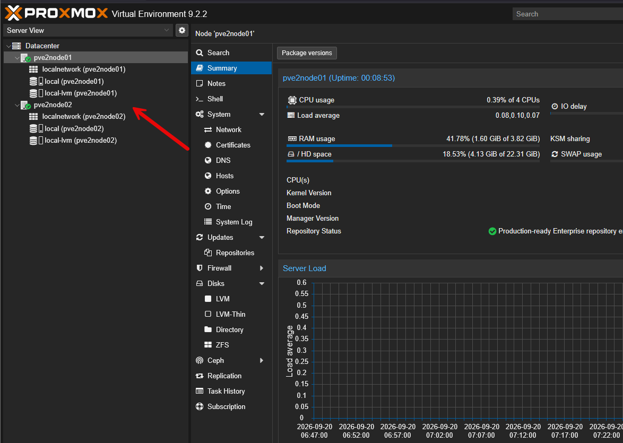The width and height of the screenshot is (623, 443).
Task: Open the Task History menu item
Action: point(231,392)
